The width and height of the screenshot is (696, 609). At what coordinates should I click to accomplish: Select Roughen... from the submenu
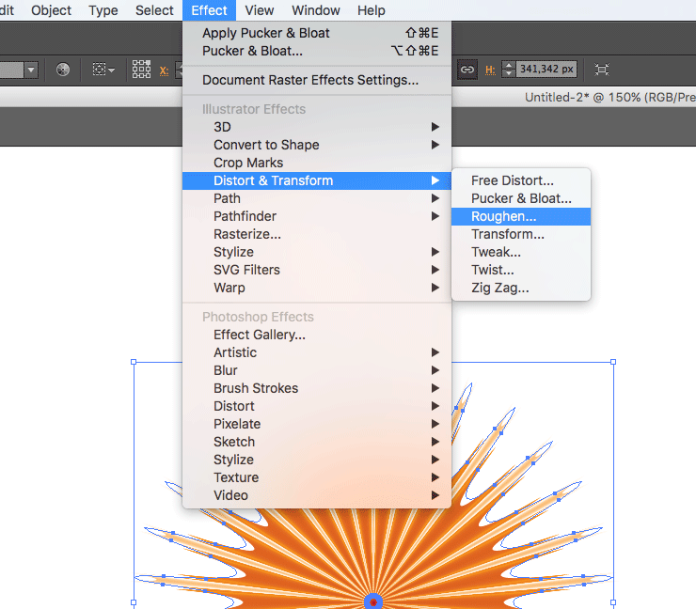503,216
